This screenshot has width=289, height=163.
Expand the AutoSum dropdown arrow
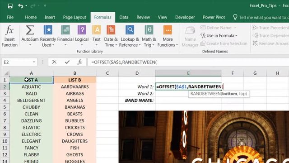(30, 45)
